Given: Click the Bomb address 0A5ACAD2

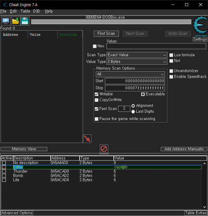Looking at the screenshot, I should point(60,176).
